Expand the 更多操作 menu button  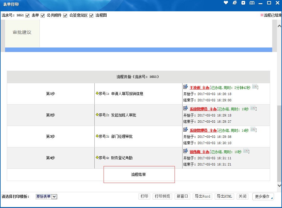[x=263, y=196]
